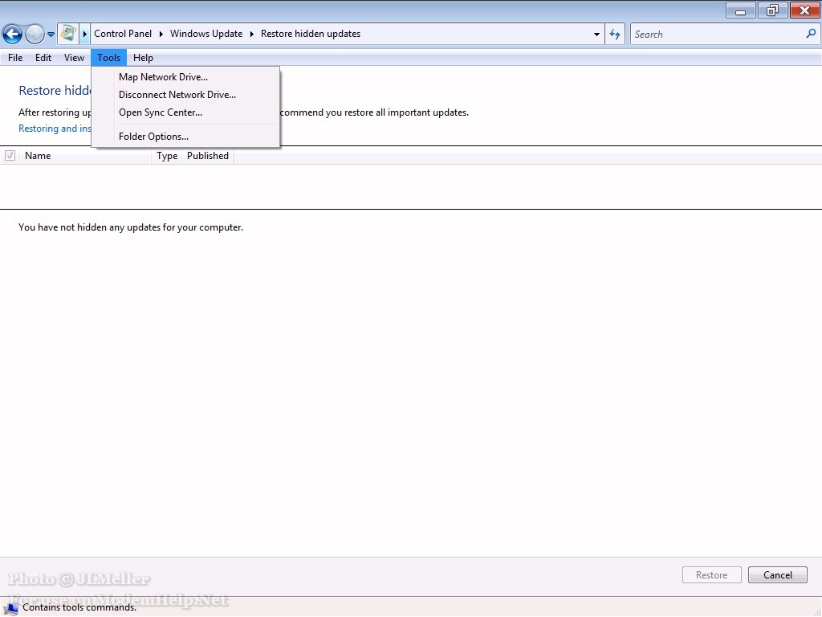Click the 'Contains tools commands.' status text
The width and height of the screenshot is (822, 617).
click(79, 607)
